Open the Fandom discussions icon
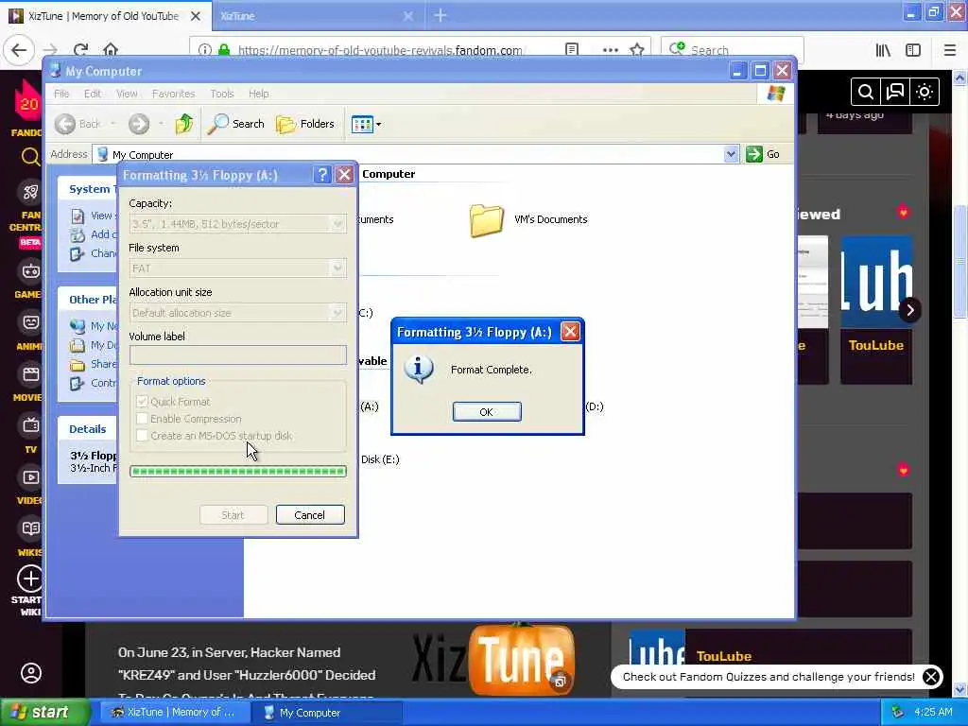The width and height of the screenshot is (968, 726). 895,92
